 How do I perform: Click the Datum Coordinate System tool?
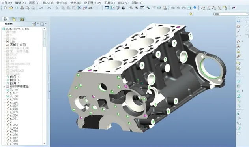click(x=238, y=46)
